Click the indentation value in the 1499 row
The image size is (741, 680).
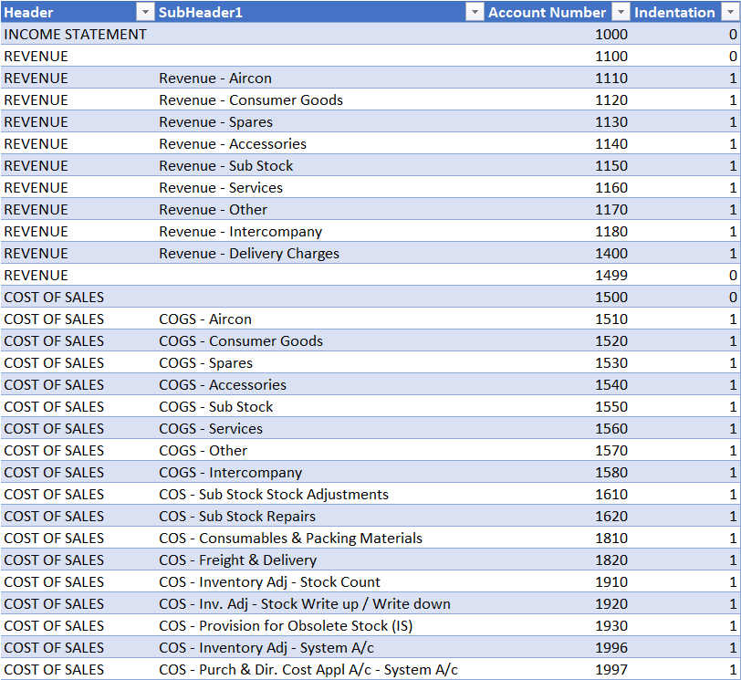733,276
